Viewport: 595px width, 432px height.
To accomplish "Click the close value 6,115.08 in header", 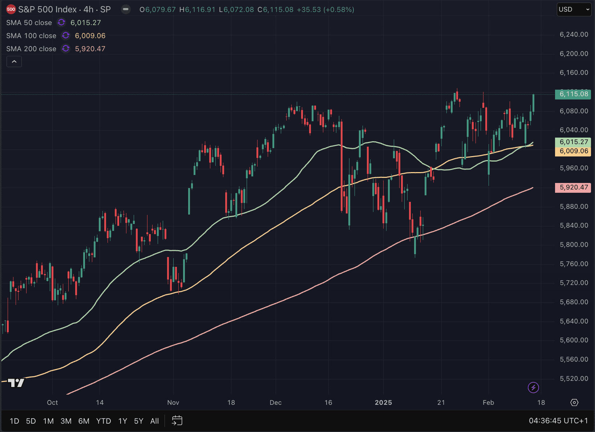I will (278, 9).
